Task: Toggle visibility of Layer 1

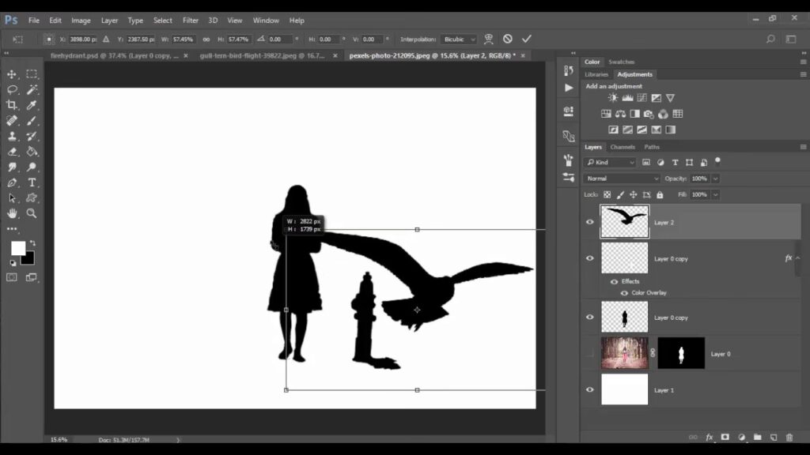Action: [589, 389]
